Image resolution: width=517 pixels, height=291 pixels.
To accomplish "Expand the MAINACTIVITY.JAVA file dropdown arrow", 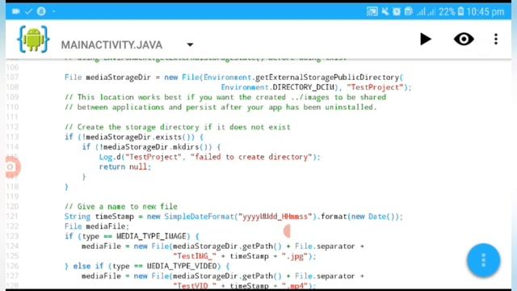I will [x=191, y=44].
